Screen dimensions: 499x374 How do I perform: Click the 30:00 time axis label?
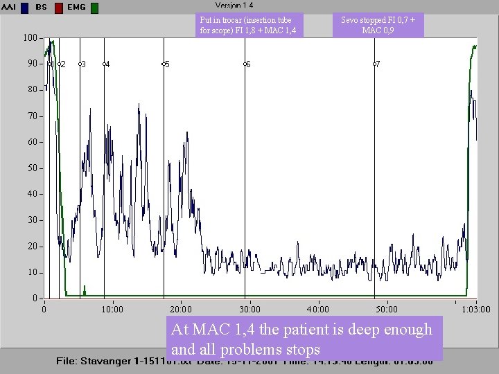point(249,310)
